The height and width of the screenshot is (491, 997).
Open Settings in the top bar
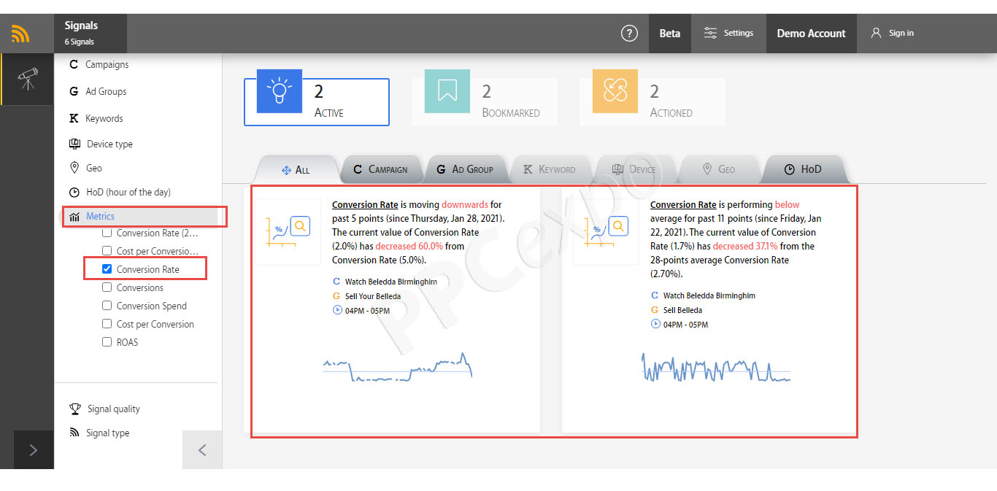point(728,33)
